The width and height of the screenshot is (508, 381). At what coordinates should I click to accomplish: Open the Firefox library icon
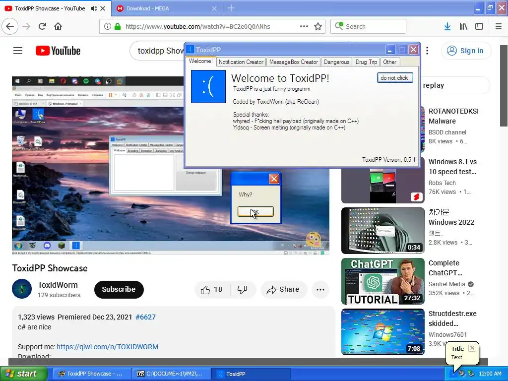(x=463, y=26)
